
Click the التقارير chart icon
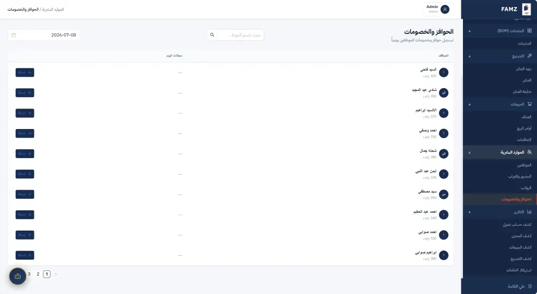pyautogui.click(x=529, y=212)
